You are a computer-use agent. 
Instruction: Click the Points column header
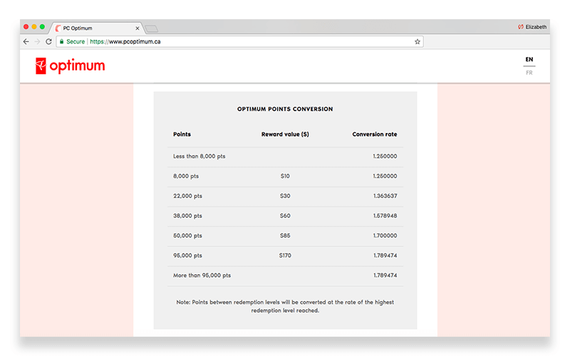(182, 135)
